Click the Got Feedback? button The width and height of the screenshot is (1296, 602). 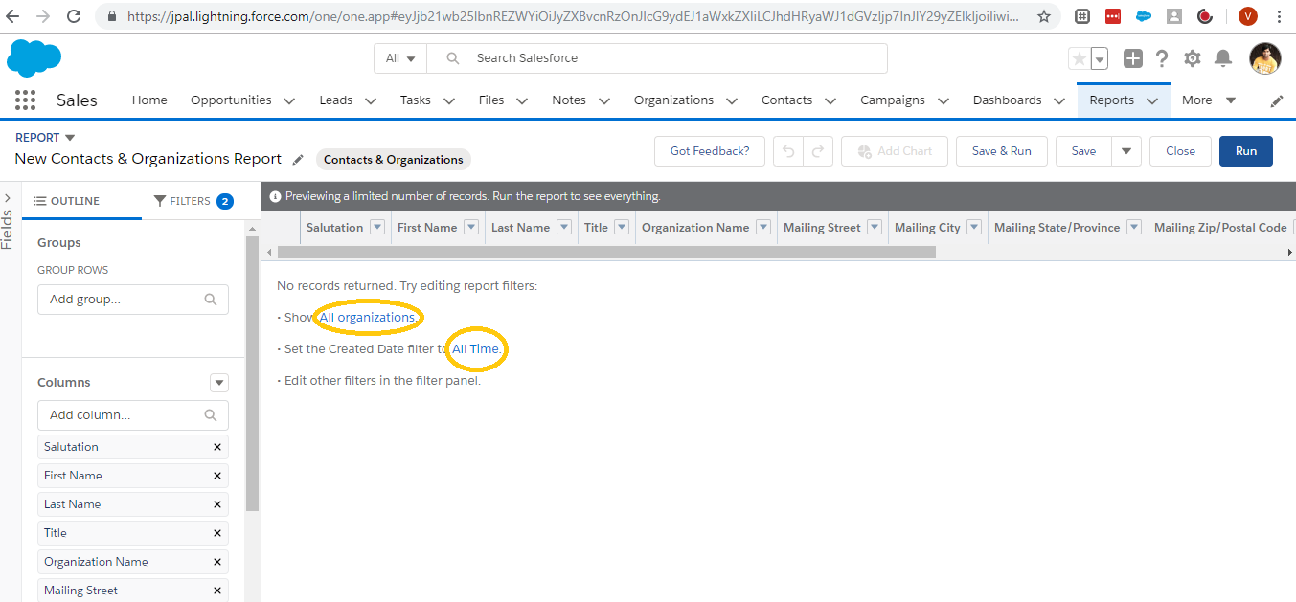(x=710, y=151)
